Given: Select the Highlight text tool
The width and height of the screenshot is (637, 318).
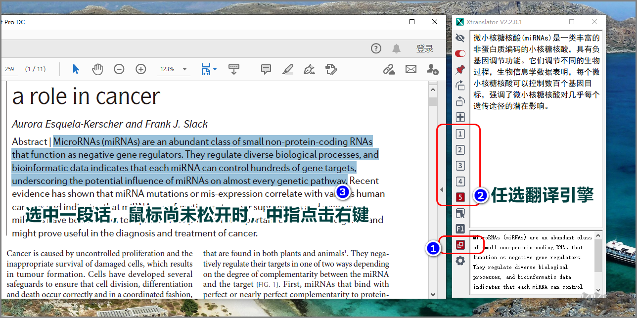Looking at the screenshot, I should tap(287, 69).
